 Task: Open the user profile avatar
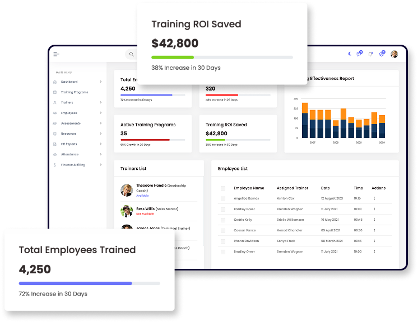click(394, 54)
